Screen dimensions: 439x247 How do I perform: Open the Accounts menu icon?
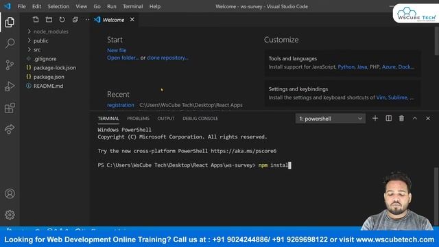tap(10, 193)
